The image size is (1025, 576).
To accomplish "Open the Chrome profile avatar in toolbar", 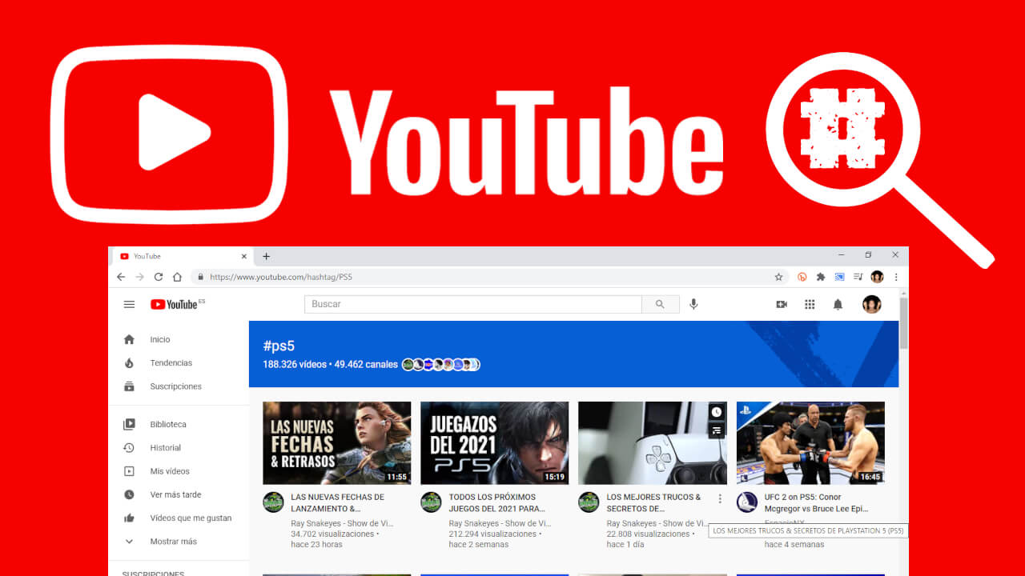I will point(877,277).
